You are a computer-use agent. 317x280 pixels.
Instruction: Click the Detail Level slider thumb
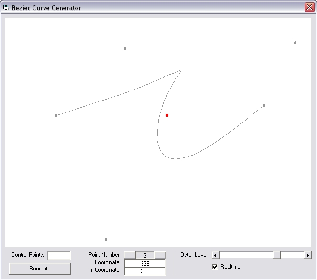277,256
